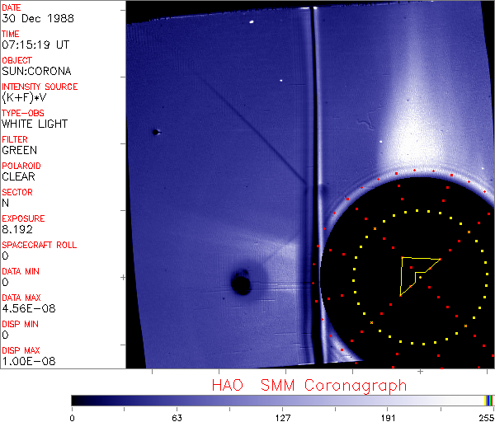Select the 'HAO SMM Coronagraph' title text
This screenshot has height=422, width=495.
[x=309, y=385]
